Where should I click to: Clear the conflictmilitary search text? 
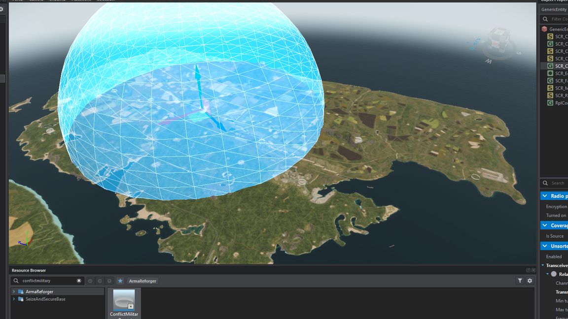pyautogui.click(x=79, y=281)
